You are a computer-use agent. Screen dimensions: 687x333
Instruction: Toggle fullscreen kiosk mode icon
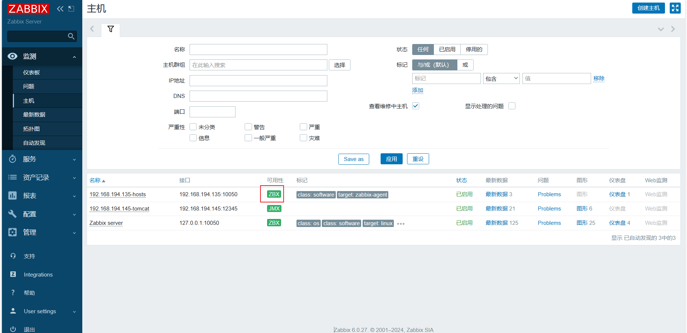coord(675,8)
